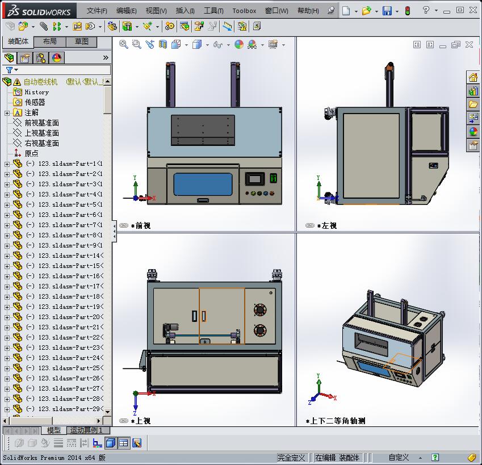482x465 pixels.
Task: Open Help with the ? button
Action: (x=426, y=10)
